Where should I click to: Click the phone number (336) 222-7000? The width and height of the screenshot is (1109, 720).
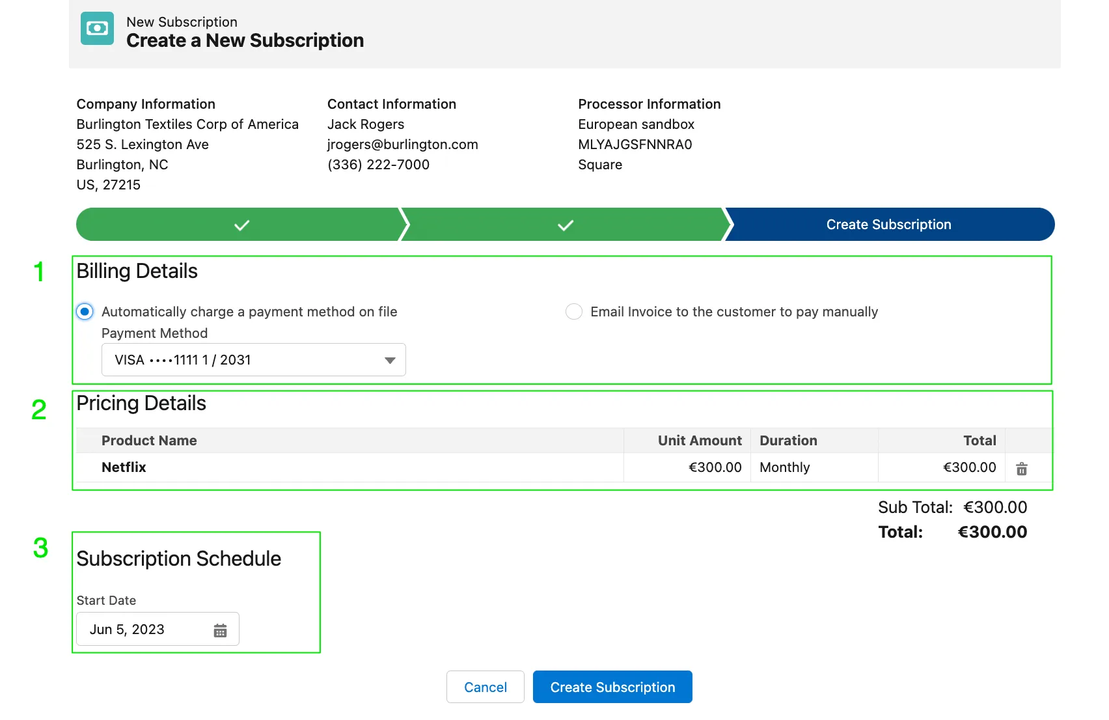tap(378, 165)
